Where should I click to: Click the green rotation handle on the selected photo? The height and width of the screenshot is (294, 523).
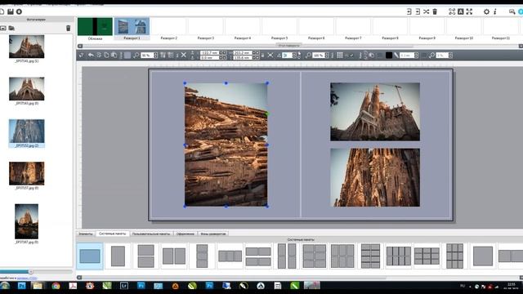point(267,114)
